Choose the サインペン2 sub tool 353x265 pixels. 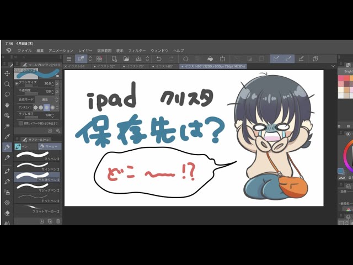point(37,166)
